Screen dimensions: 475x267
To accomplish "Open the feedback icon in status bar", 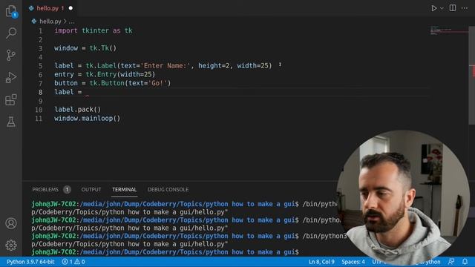I will tap(451, 262).
